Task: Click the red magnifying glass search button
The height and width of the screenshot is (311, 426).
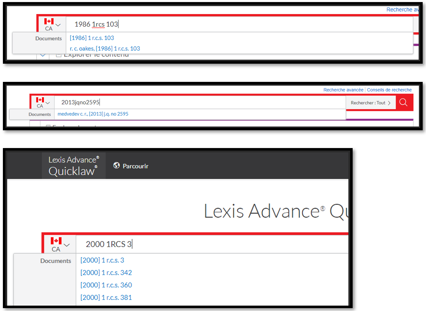Action: click(404, 103)
